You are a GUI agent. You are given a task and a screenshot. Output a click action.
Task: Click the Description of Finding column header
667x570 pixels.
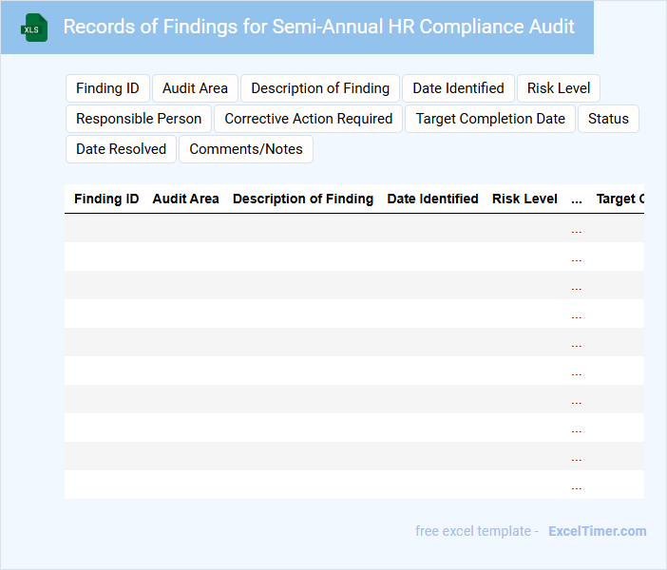[303, 199]
